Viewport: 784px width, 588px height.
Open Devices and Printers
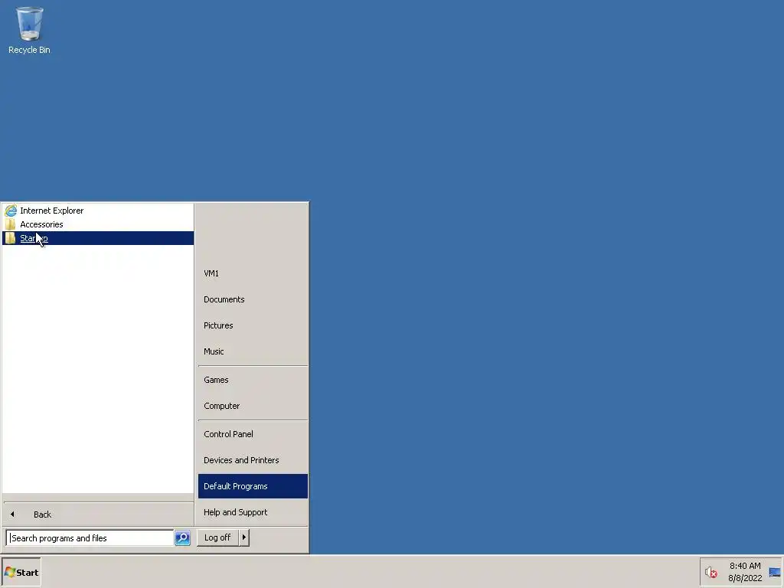click(x=253, y=460)
